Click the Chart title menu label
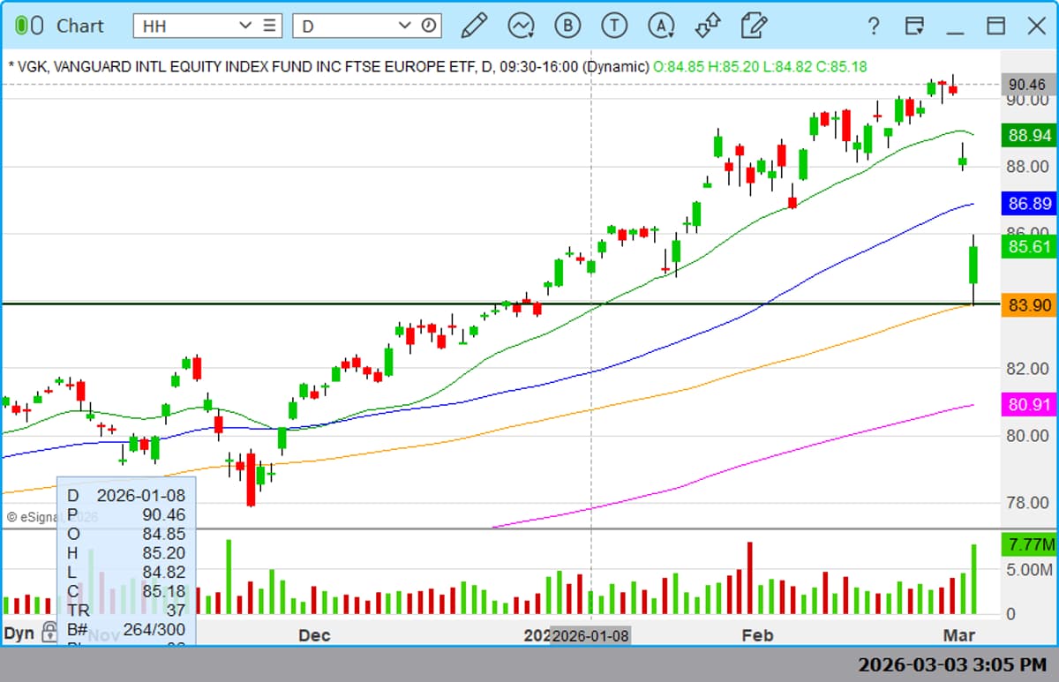The height and width of the screenshot is (682, 1059). point(80,26)
